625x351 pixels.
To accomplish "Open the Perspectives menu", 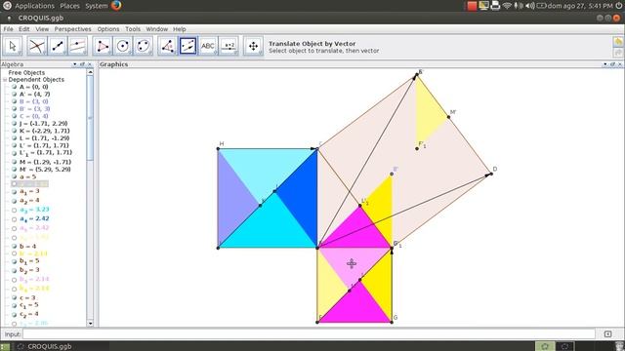I will (72, 29).
